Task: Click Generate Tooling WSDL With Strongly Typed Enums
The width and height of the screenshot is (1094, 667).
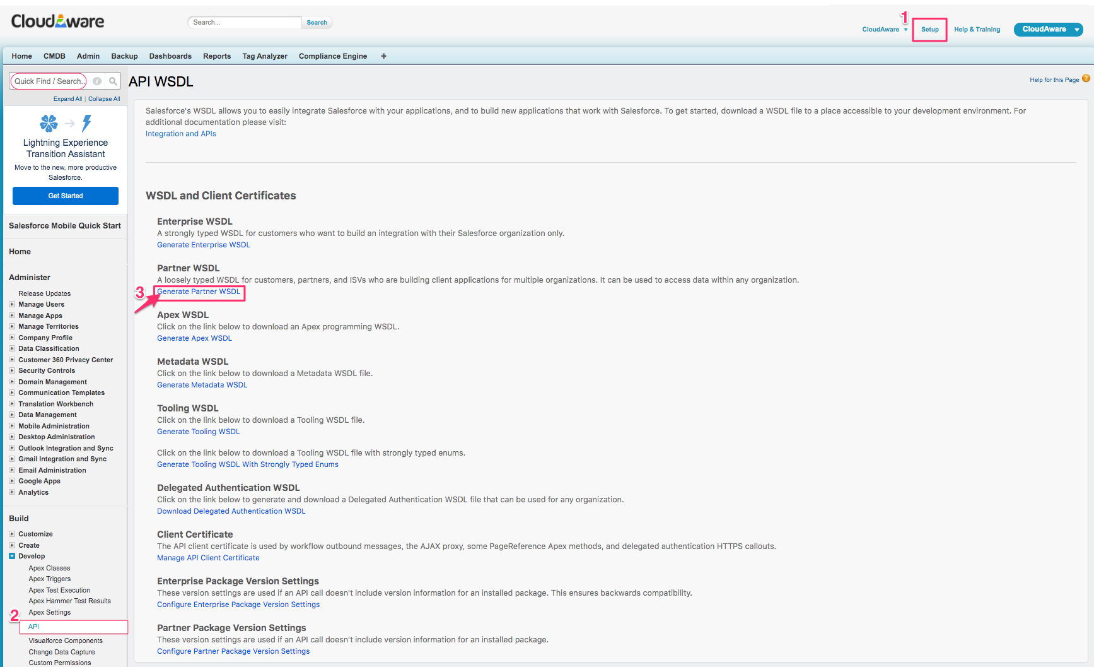Action: [248, 464]
